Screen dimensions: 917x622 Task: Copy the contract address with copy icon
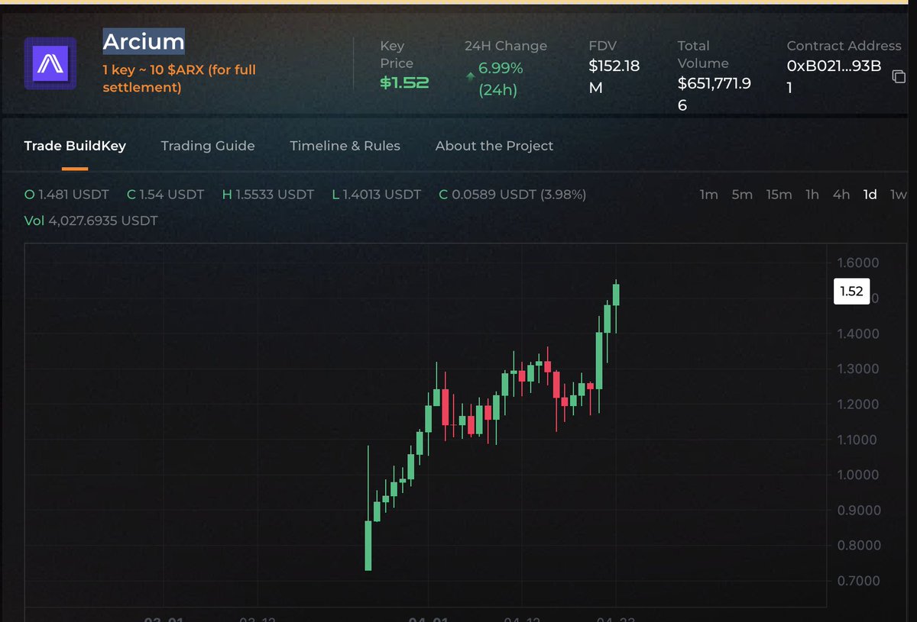click(x=899, y=76)
